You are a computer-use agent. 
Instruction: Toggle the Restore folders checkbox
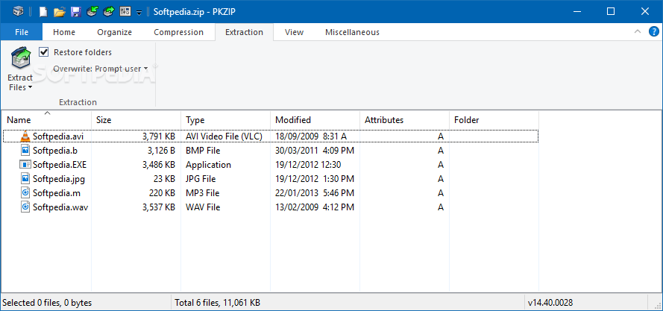tap(43, 52)
